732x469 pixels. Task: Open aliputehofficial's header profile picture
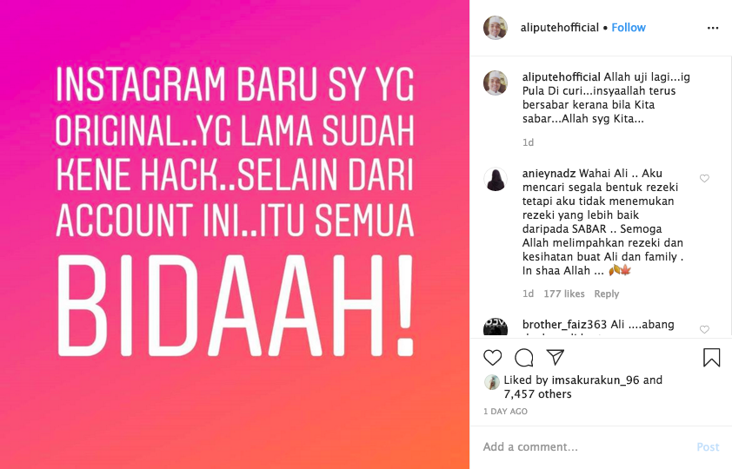[x=496, y=28]
